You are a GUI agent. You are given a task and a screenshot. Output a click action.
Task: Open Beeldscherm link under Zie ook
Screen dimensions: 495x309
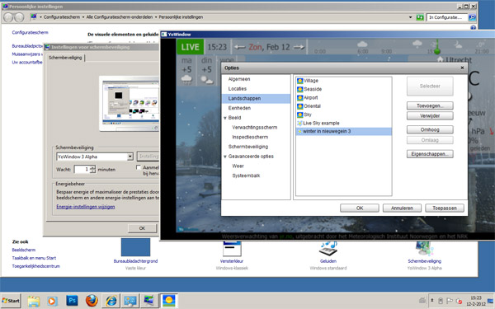24,250
